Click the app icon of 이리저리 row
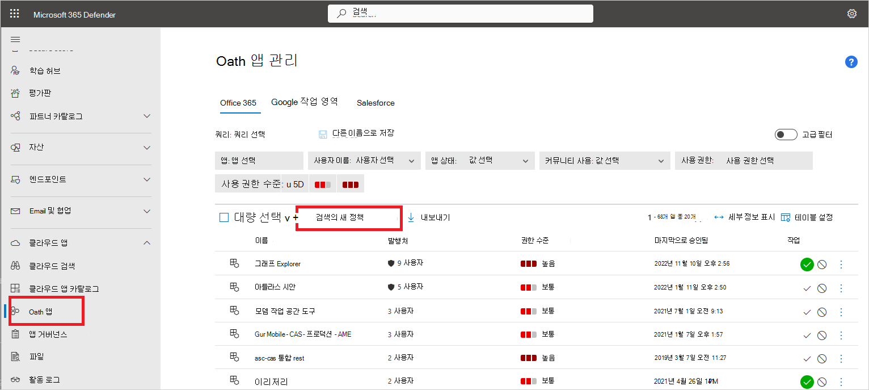Image resolution: width=869 pixels, height=390 pixels. (234, 380)
